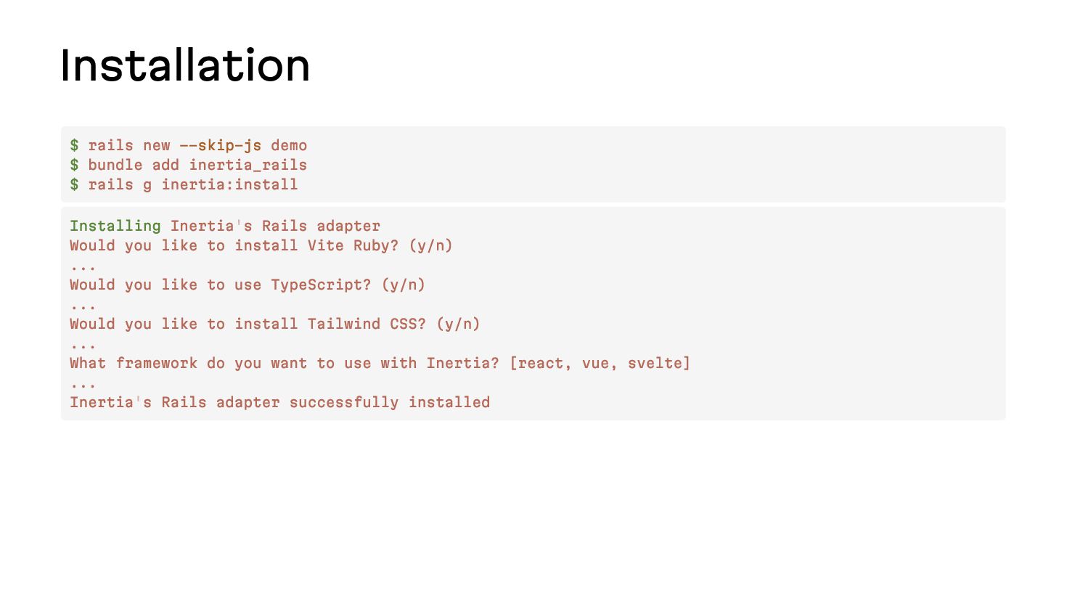
Task: Click the dollar prompt before bundle add
Action: [x=74, y=165]
